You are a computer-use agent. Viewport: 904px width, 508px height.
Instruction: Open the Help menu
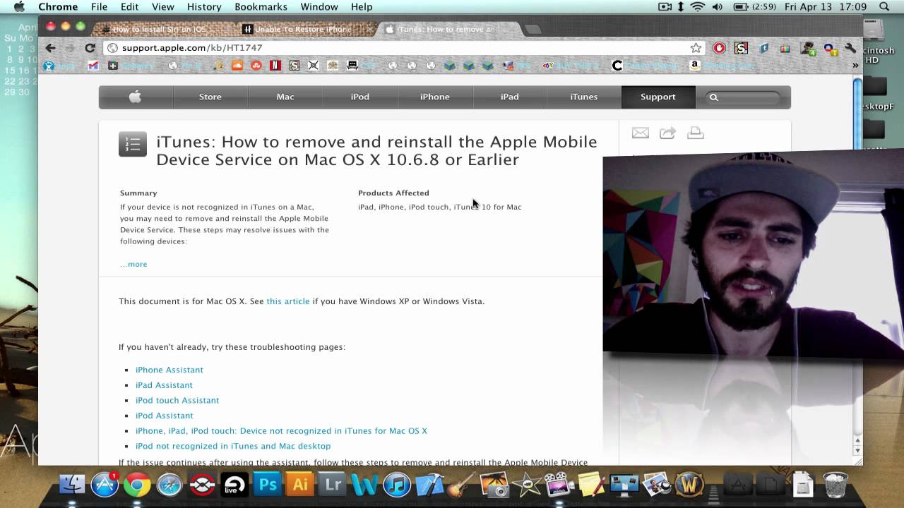pos(362,7)
